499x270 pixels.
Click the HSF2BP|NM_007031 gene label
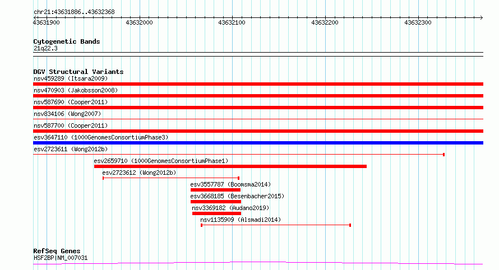61,258
